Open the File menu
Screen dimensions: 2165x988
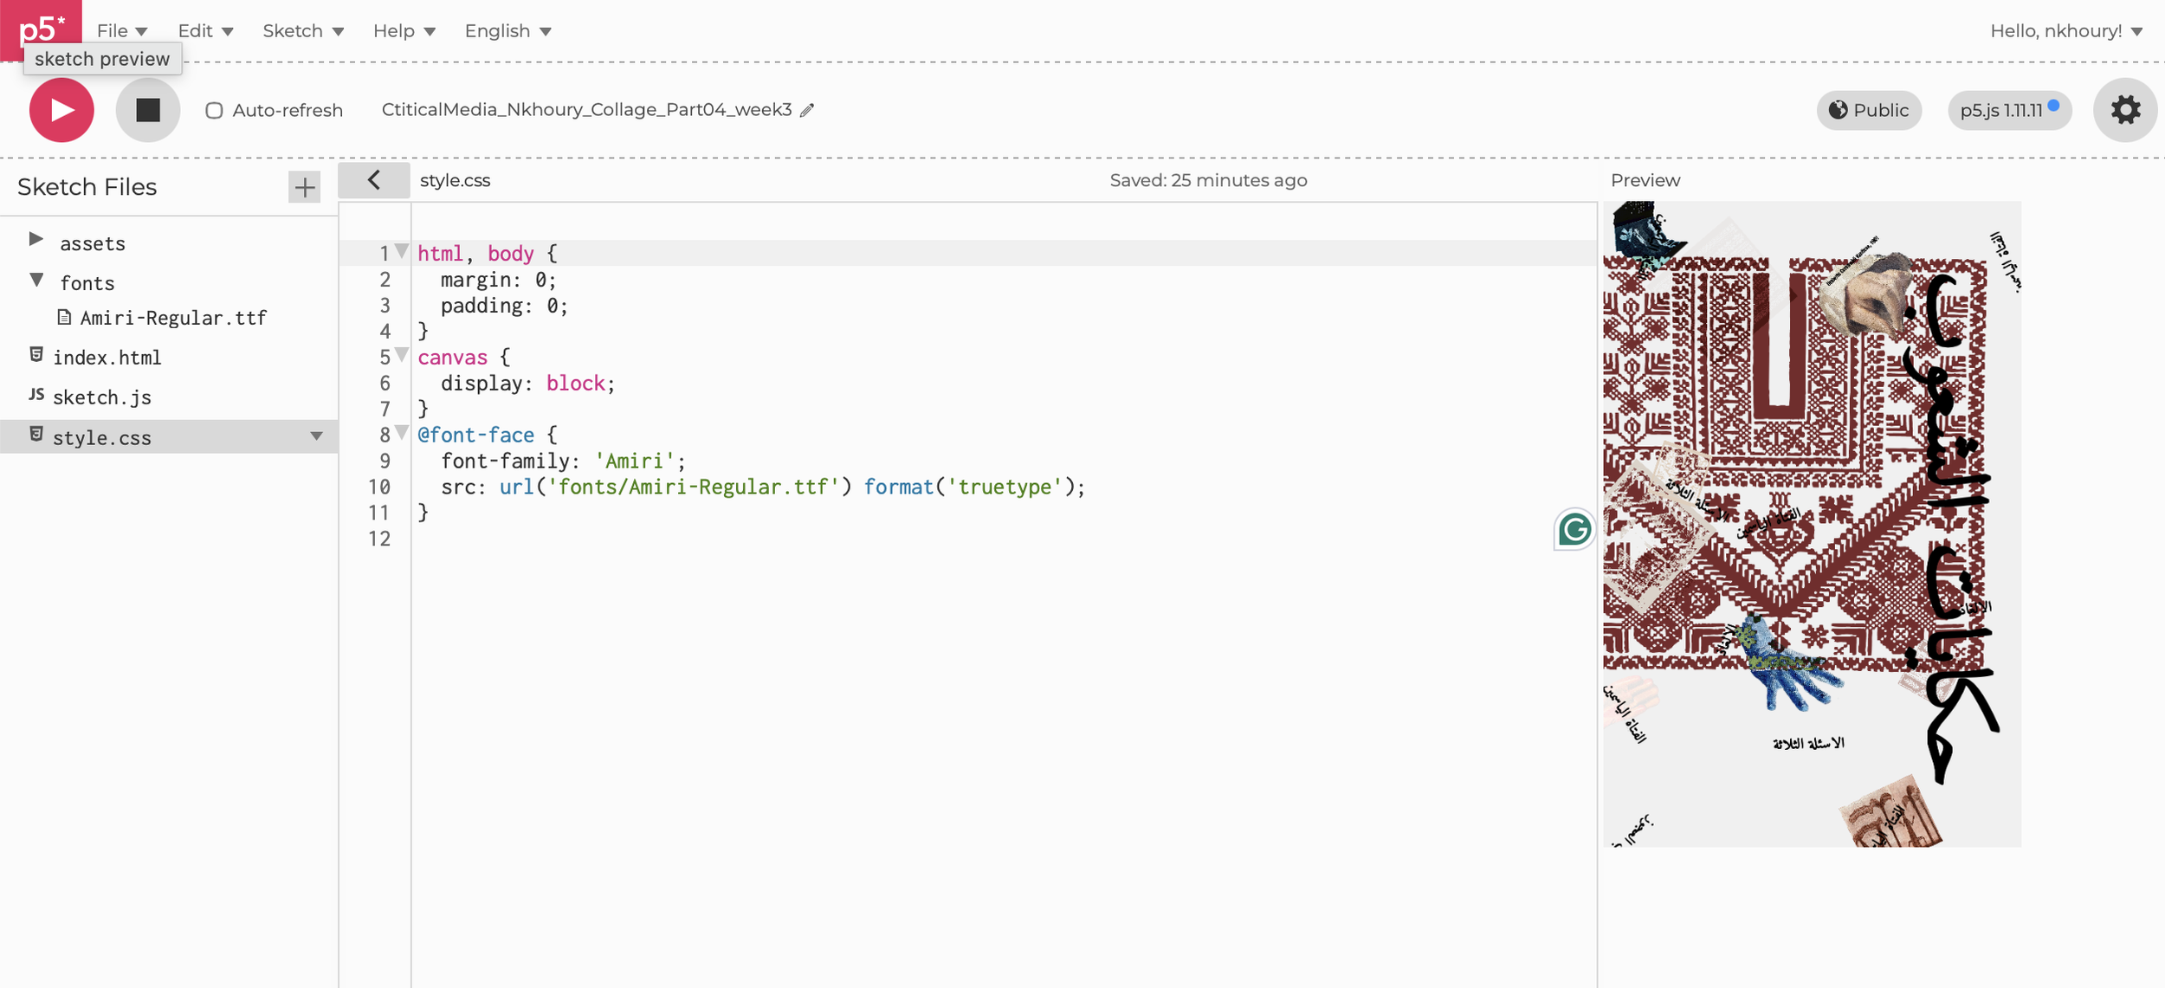122,31
